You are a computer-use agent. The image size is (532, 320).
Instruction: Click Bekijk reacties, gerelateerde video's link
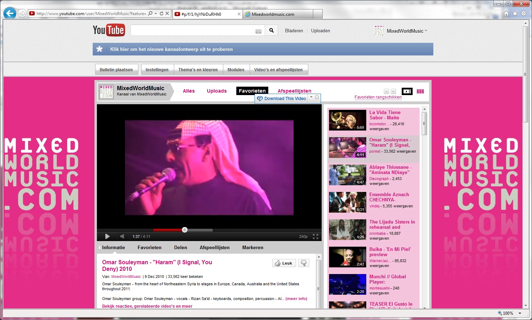(x=147, y=306)
